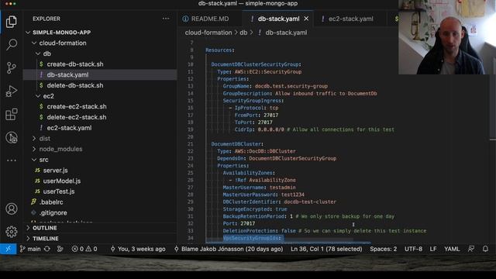Click the main branch indicator
This screenshot has height=279, width=496.
(30, 249)
